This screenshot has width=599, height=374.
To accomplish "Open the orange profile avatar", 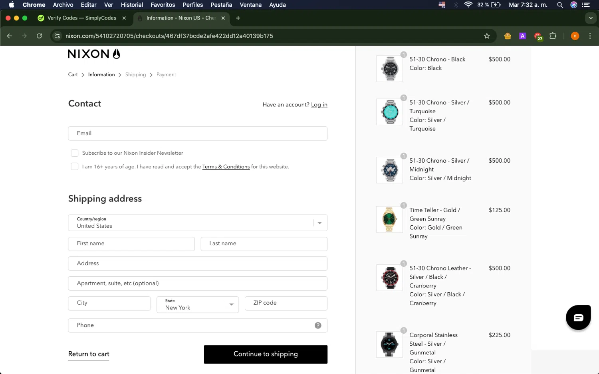I will 575,36.
